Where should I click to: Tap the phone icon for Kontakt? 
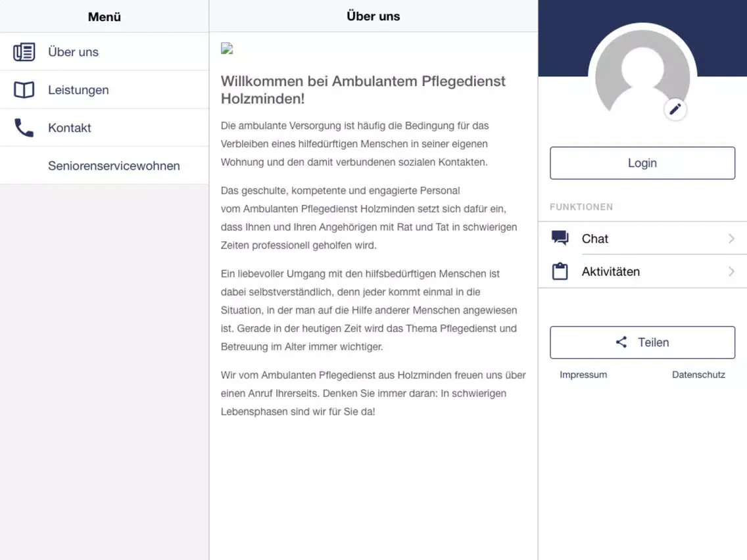[24, 128]
